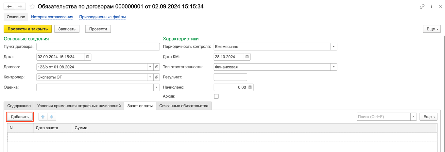Open Условия применения штрафных начислений tab

pos(79,106)
